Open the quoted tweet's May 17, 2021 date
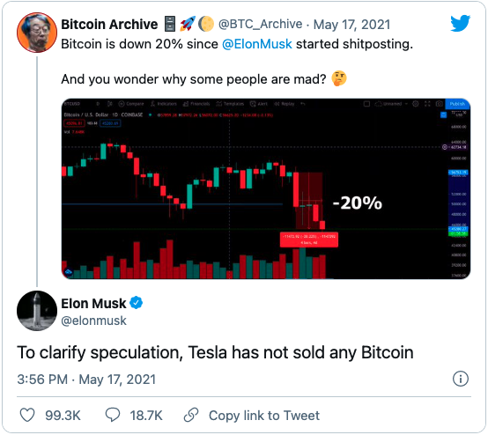 (x=351, y=25)
